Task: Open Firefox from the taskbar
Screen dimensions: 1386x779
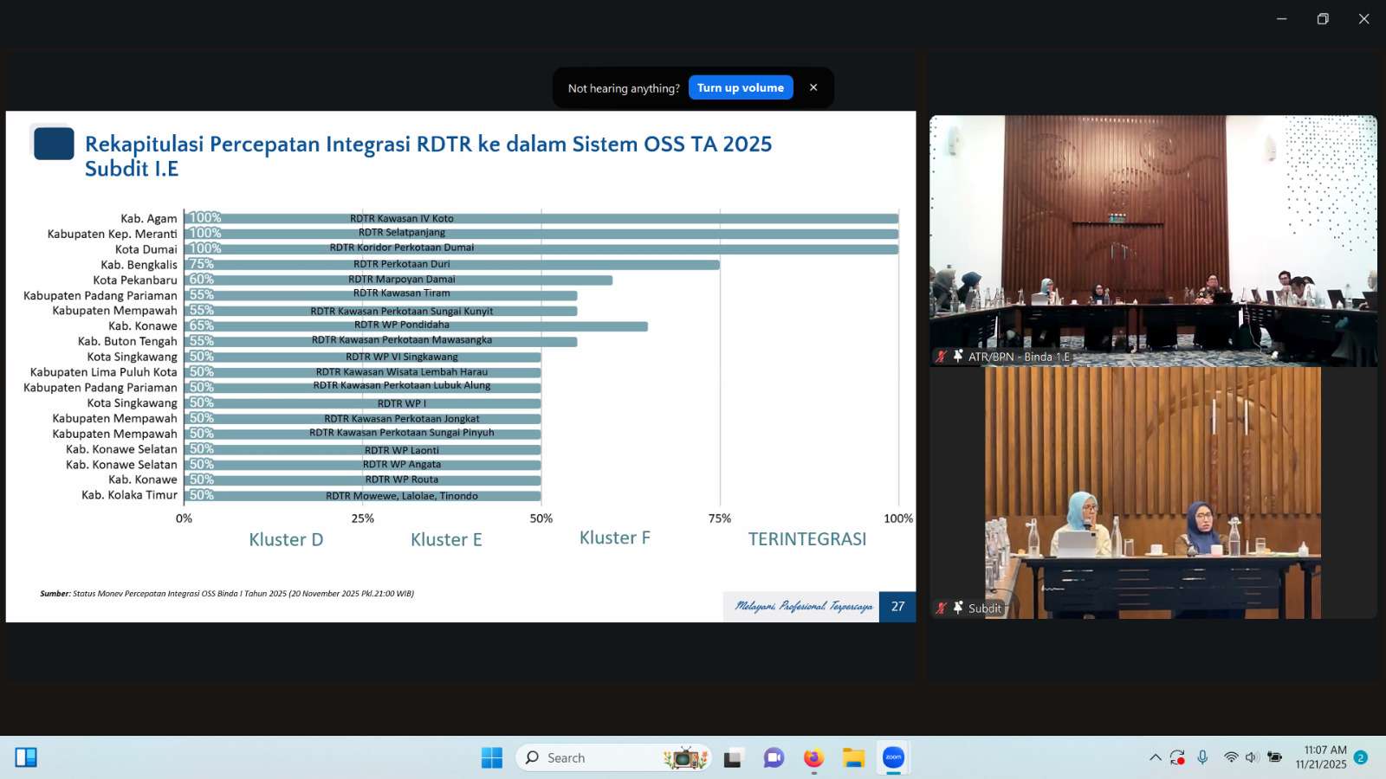Action: click(x=813, y=758)
